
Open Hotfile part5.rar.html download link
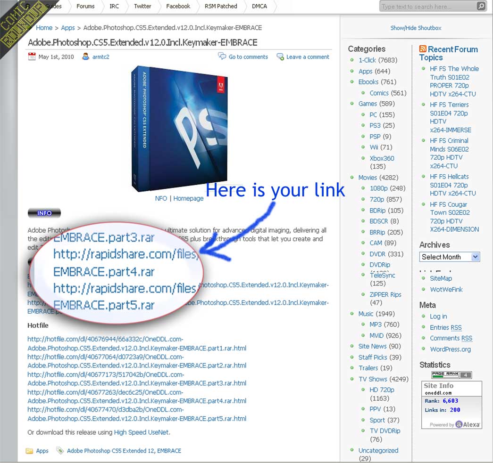pyautogui.click(x=137, y=414)
